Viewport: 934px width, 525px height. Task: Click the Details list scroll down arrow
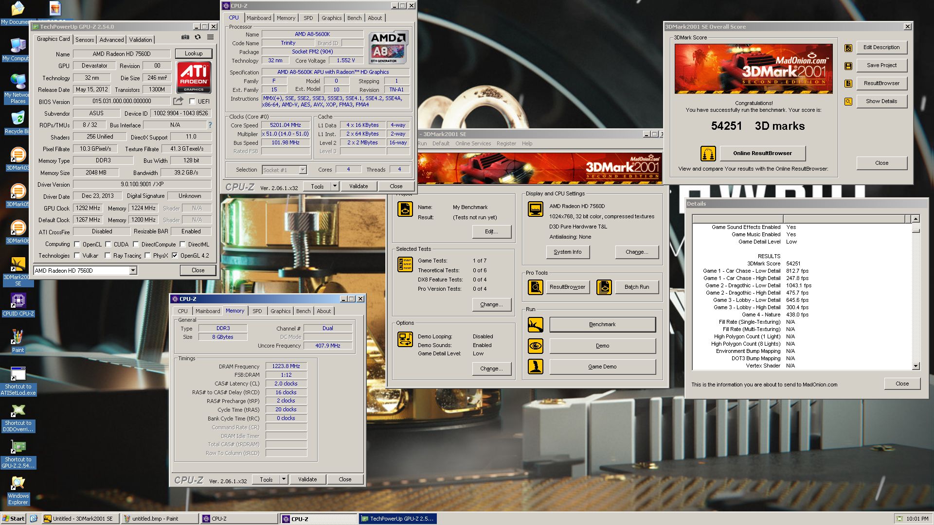tap(916, 366)
